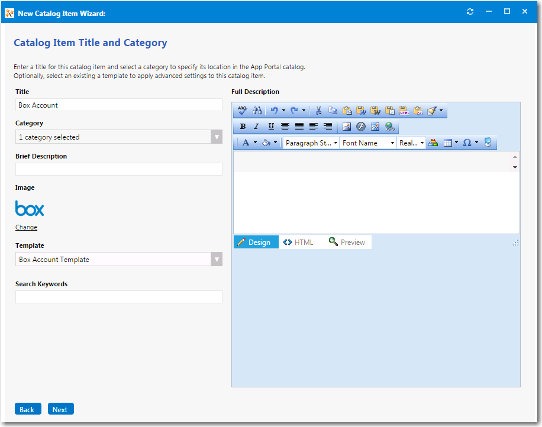Click the Paste as HTML icon
The width and height of the screenshot is (542, 427).
click(x=404, y=111)
